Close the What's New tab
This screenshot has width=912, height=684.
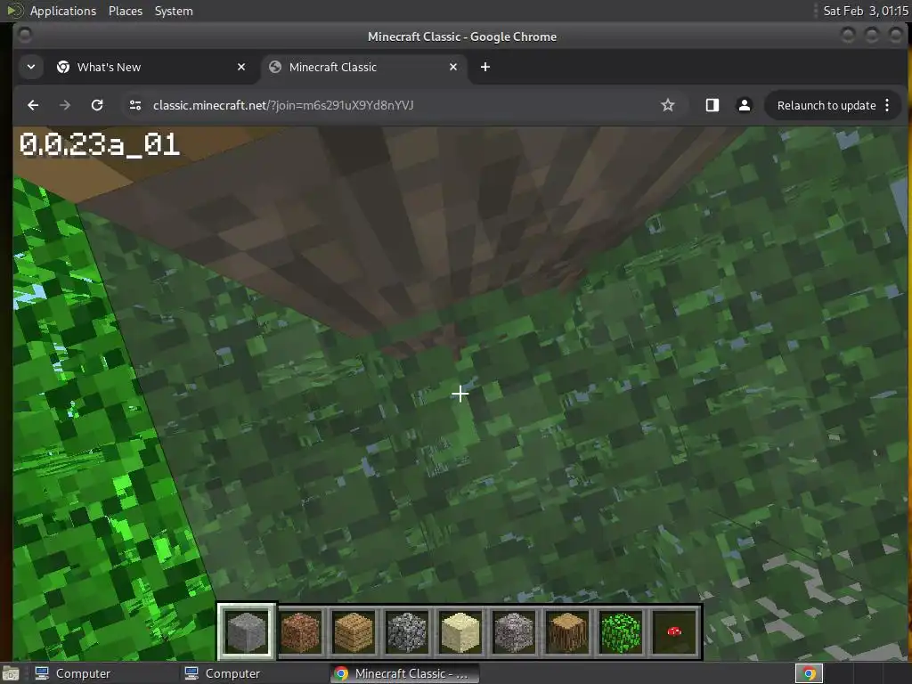coord(241,67)
